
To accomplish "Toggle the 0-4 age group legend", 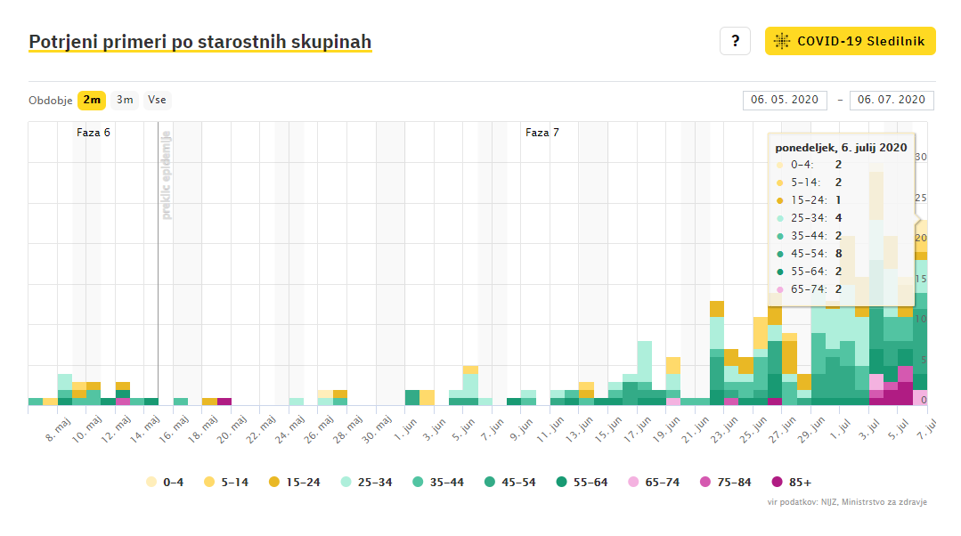I will (167, 483).
